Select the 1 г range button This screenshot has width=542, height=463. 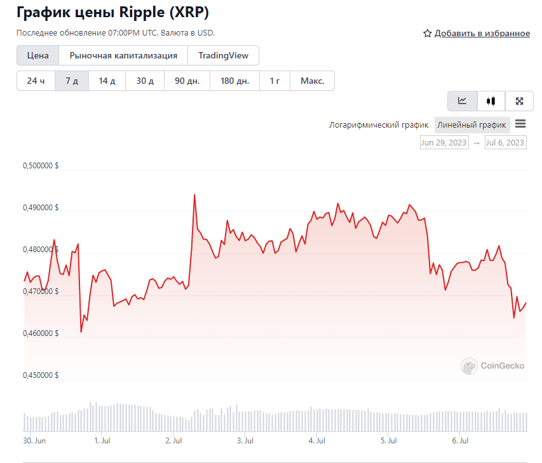pyautogui.click(x=274, y=81)
